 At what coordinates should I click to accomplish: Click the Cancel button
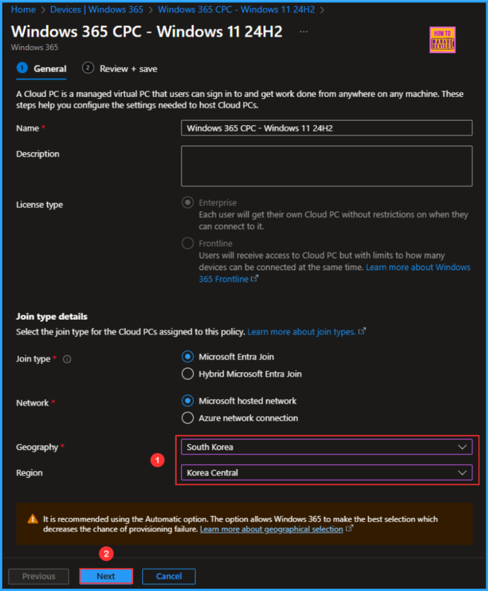click(169, 577)
